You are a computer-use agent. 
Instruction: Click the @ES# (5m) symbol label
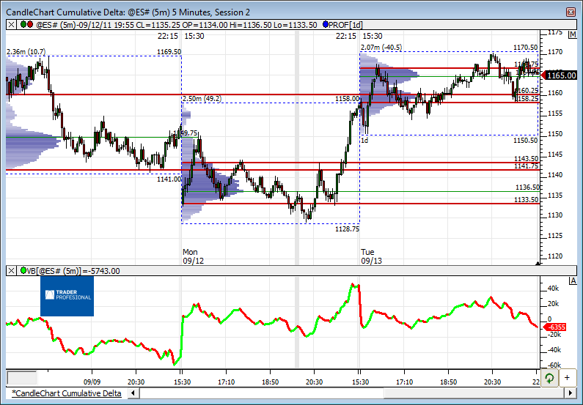(x=56, y=25)
